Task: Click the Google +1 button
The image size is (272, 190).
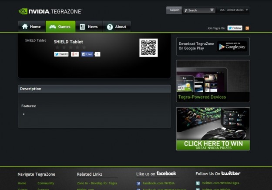Action: click(x=75, y=54)
